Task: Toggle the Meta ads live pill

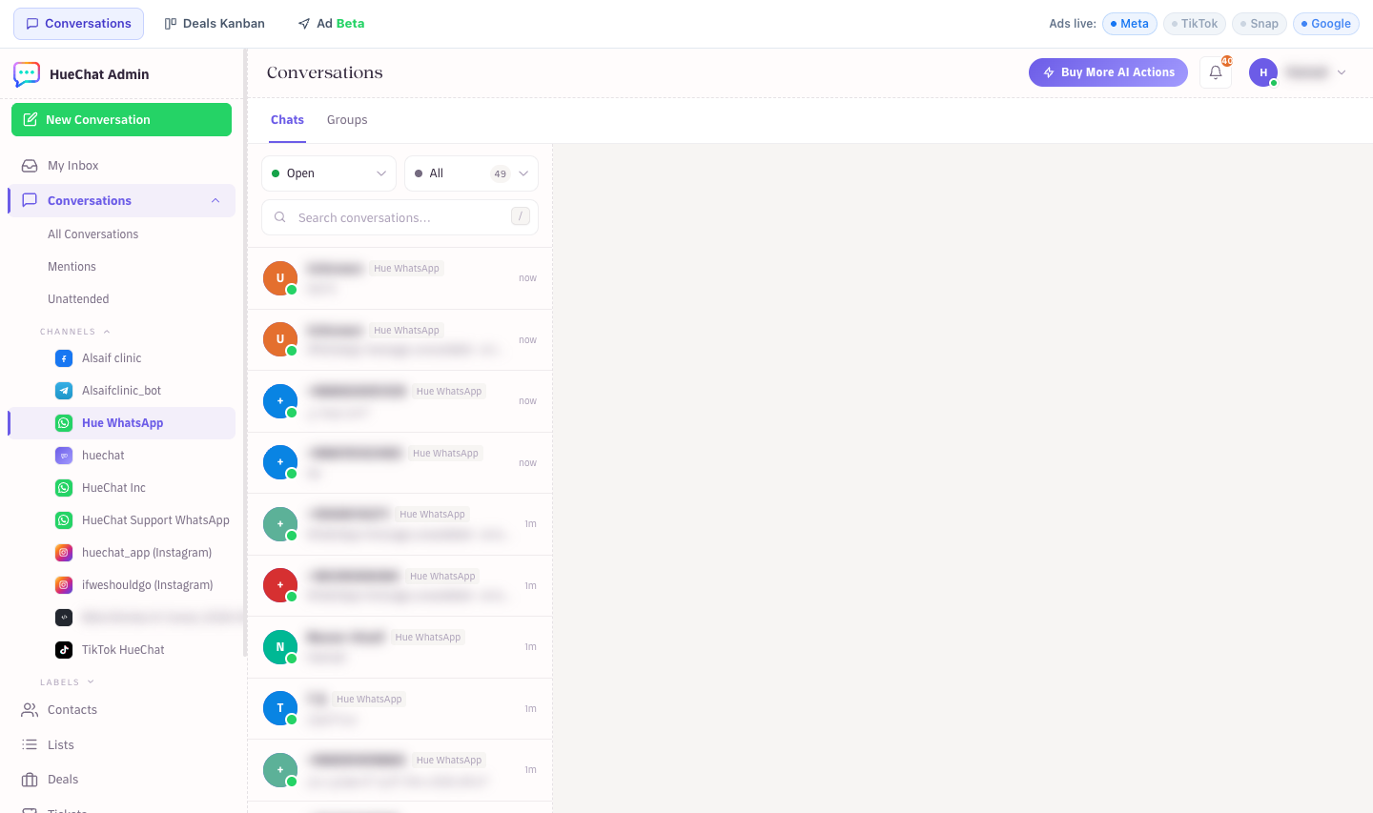Action: [1130, 24]
